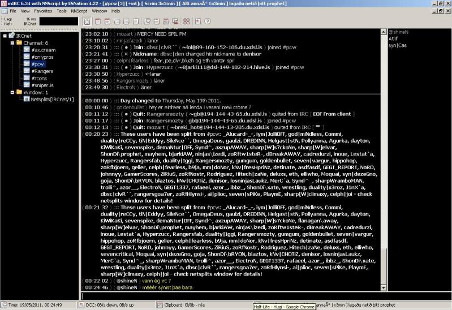The height and width of the screenshot is (310, 452).
Task: Click the red arrow toolbar icon
Action: [198, 21]
